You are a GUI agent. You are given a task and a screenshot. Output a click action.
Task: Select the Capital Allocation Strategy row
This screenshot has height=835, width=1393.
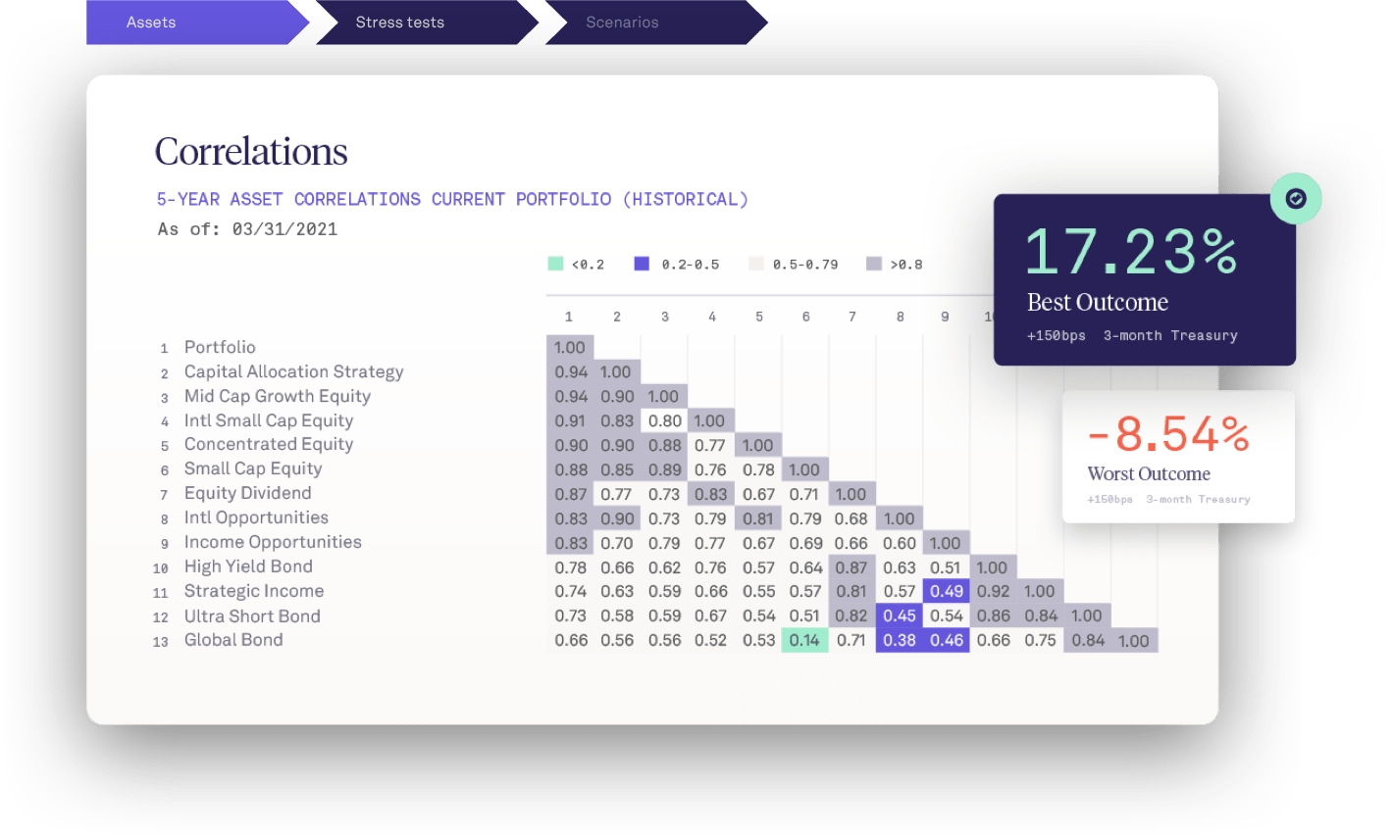click(293, 371)
